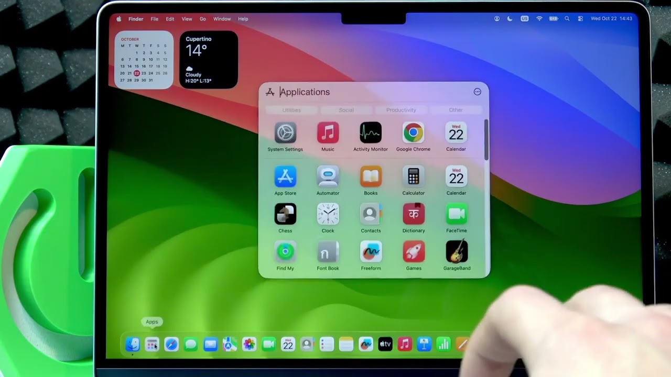The height and width of the screenshot is (377, 671).
Task: Open the Dictionary app
Action: (413, 214)
